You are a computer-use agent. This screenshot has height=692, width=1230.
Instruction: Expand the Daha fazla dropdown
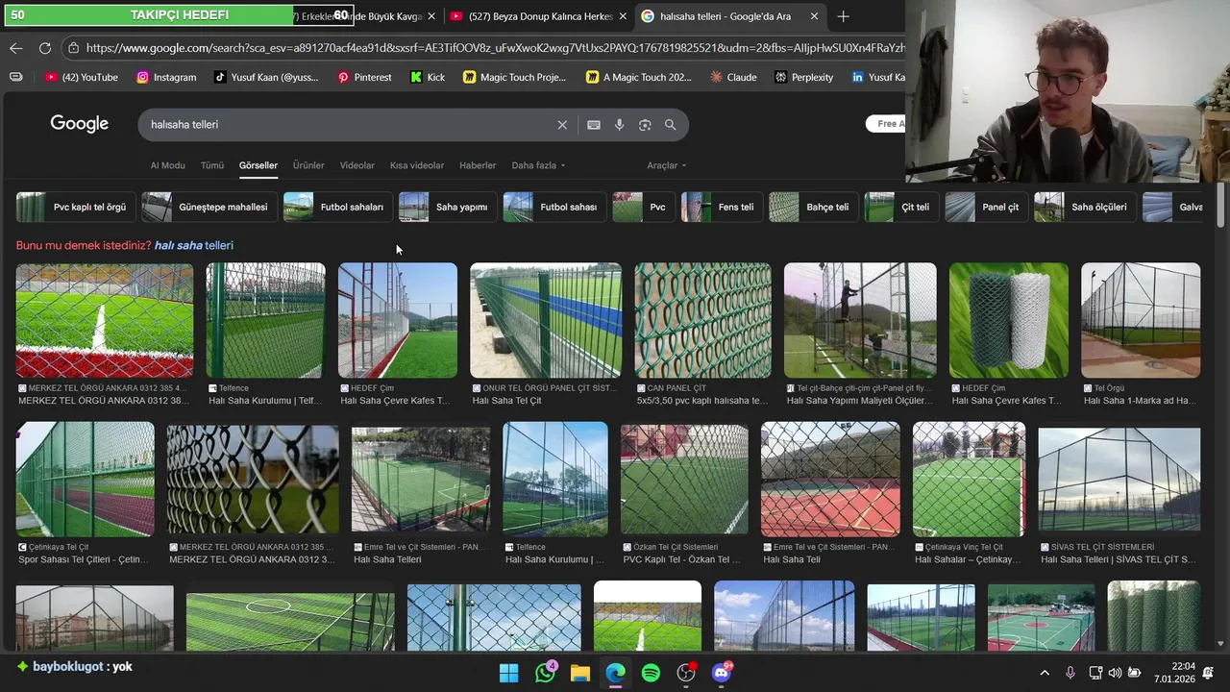pos(538,165)
